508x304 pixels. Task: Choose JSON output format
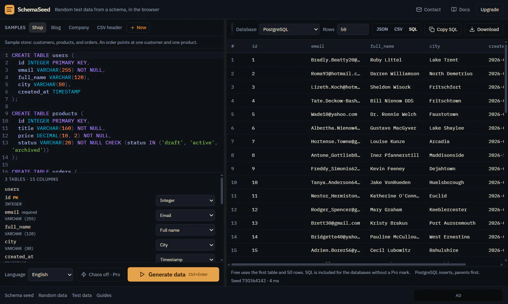[382, 29]
